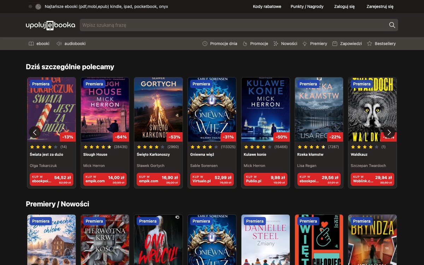Click -50% discount badge on Kulawe konie
424x265 pixels.
282,137
